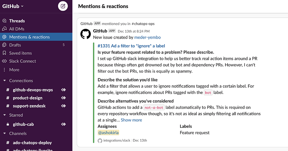Select Mentions & reactions in the sidebar
288x151 pixels.
point(29,37)
